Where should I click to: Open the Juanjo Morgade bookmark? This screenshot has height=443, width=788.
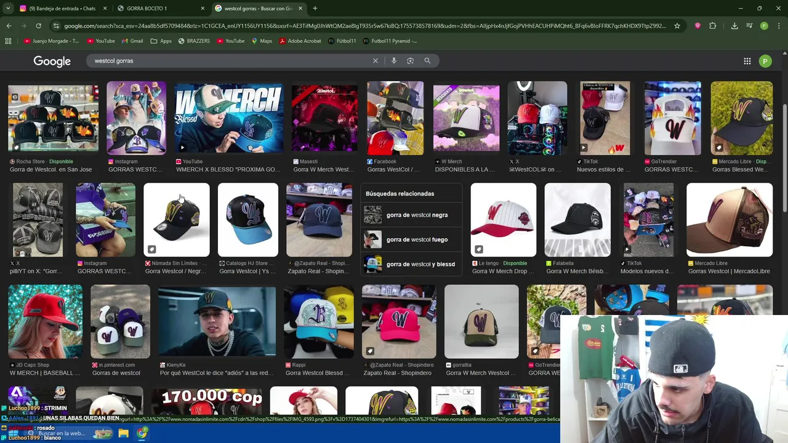click(51, 41)
